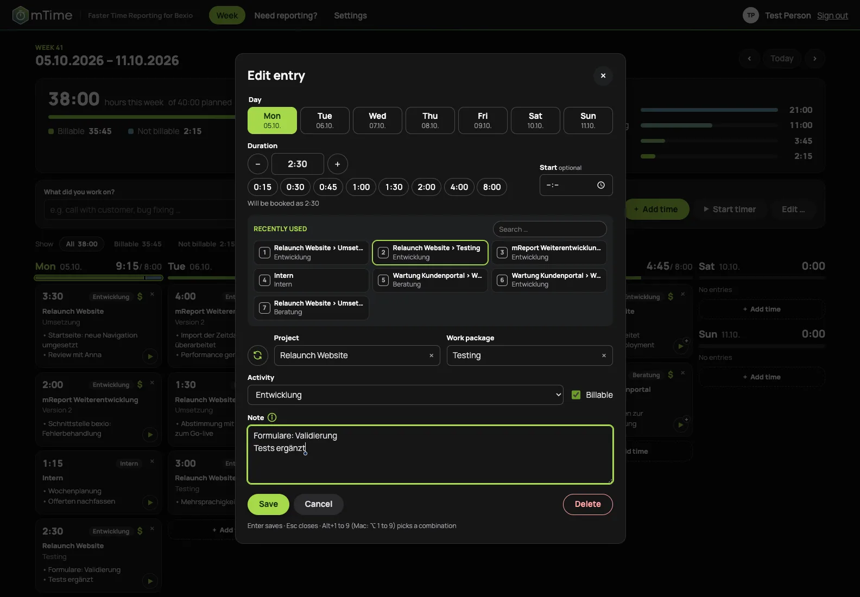The width and height of the screenshot is (860, 597).
Task: Switch to the Week tab
Action: (x=227, y=15)
